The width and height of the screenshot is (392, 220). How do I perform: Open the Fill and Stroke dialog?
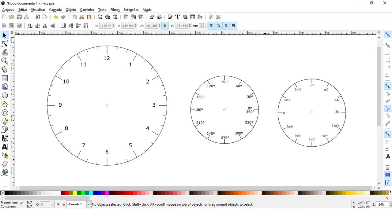click(170, 17)
